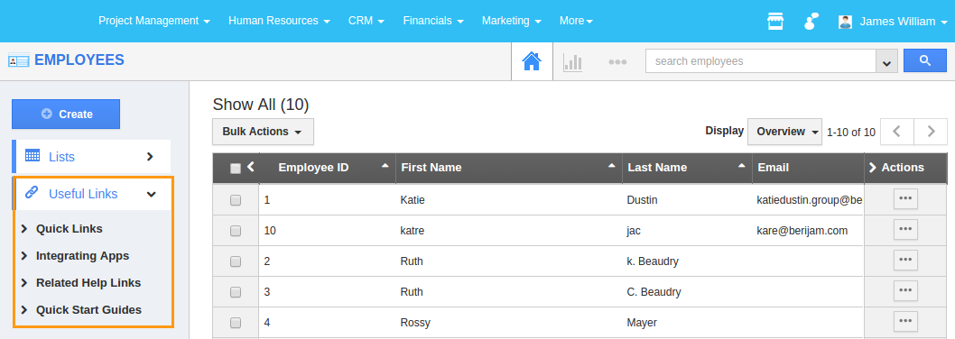Open James William user menu
The width and height of the screenshot is (955, 339).
pyautogui.click(x=904, y=22)
